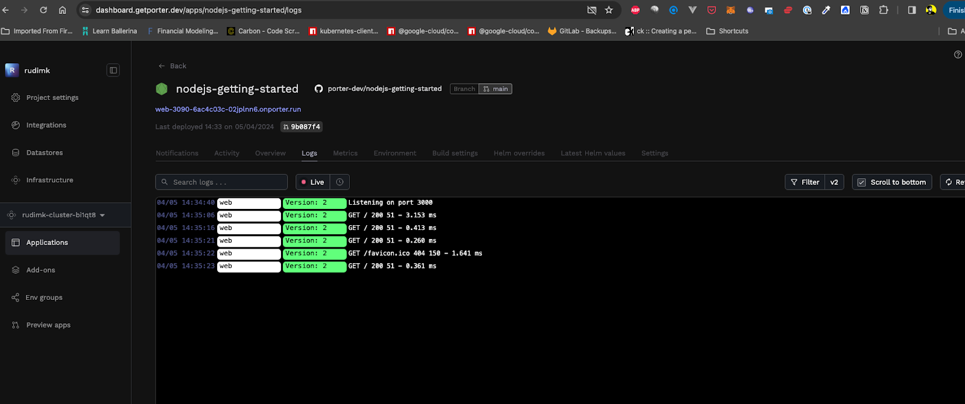
Task: Open the app Settings tab
Action: [654, 154]
